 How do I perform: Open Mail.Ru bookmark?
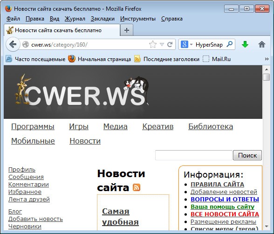(217, 59)
